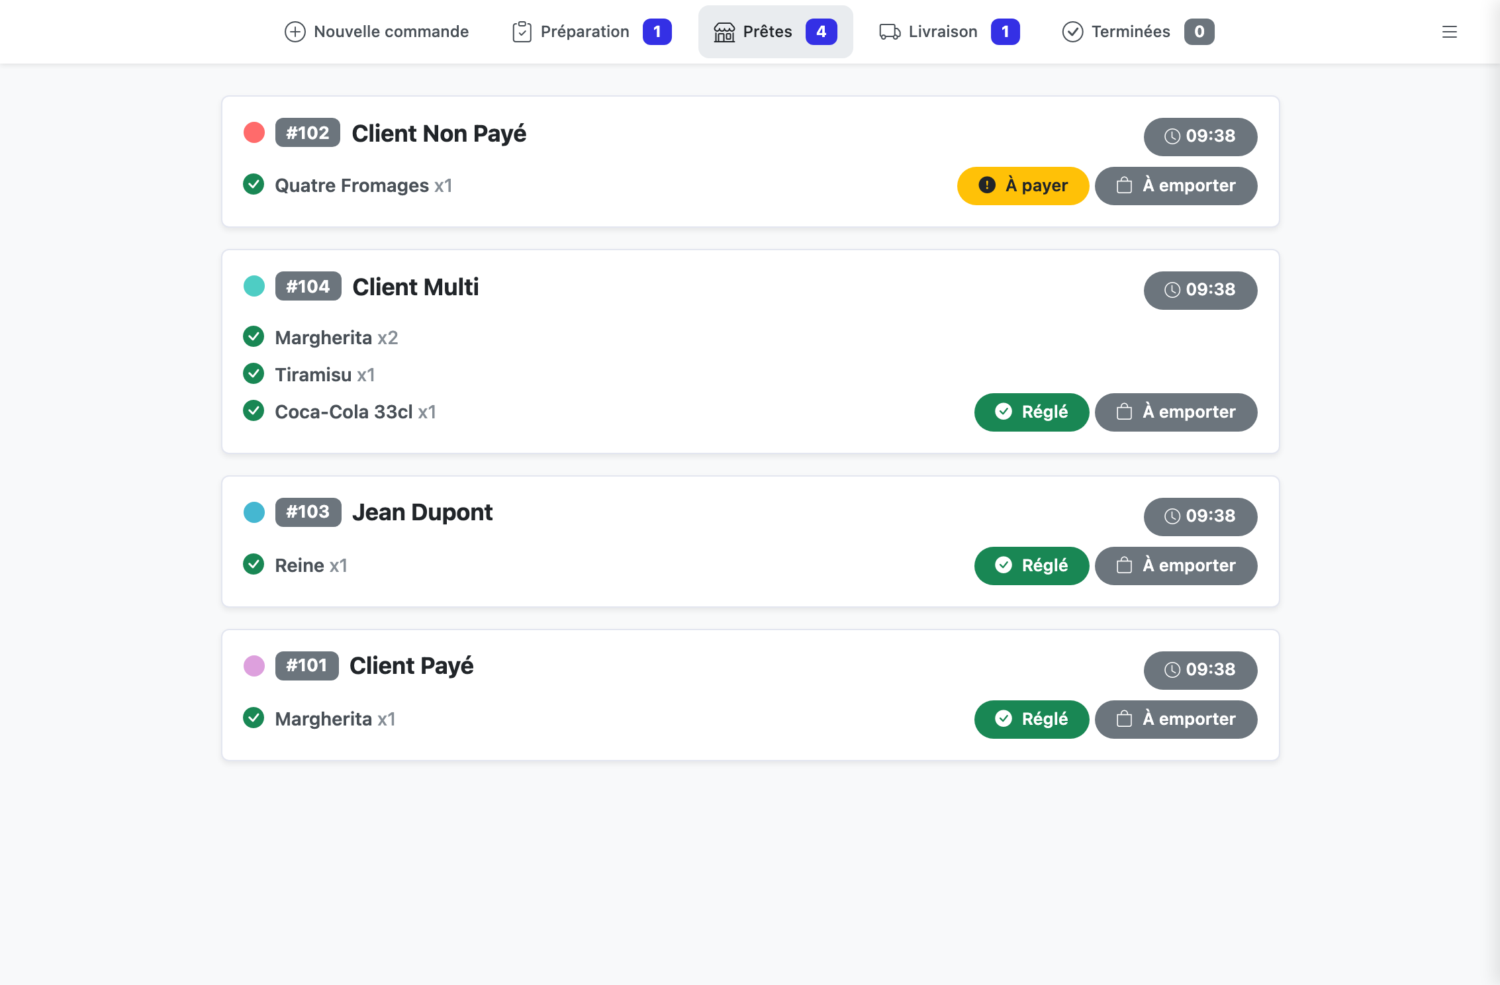
Task: Click the teal dot on Client Multi
Action: click(x=254, y=287)
